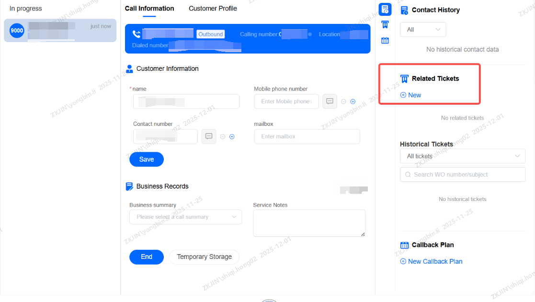Remove mobile phone number with minus icon
The image size is (535, 302).
(343, 101)
